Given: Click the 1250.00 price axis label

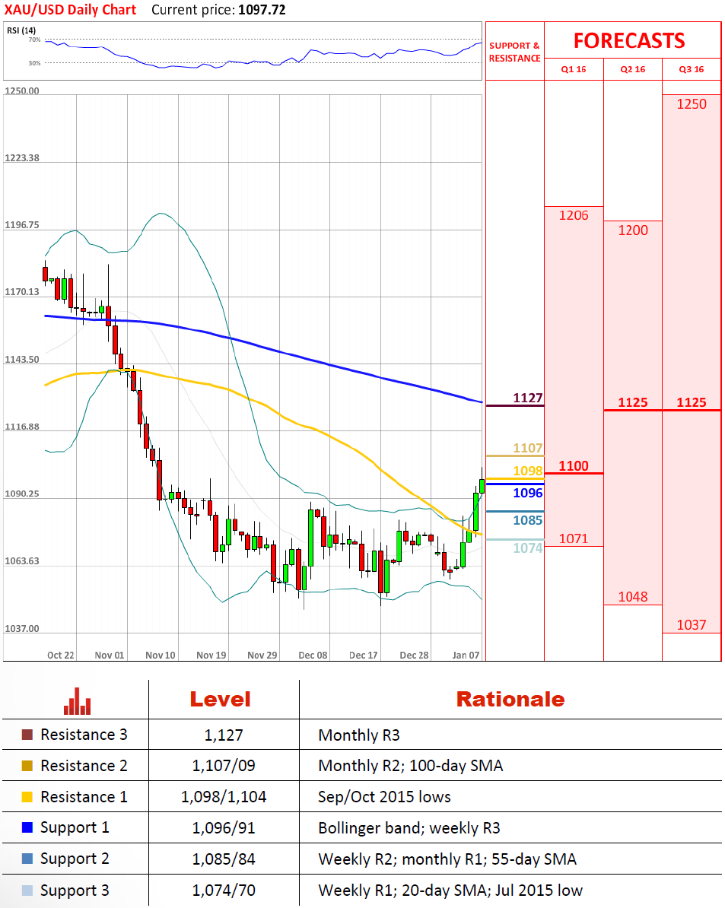Looking at the screenshot, I should (22, 91).
